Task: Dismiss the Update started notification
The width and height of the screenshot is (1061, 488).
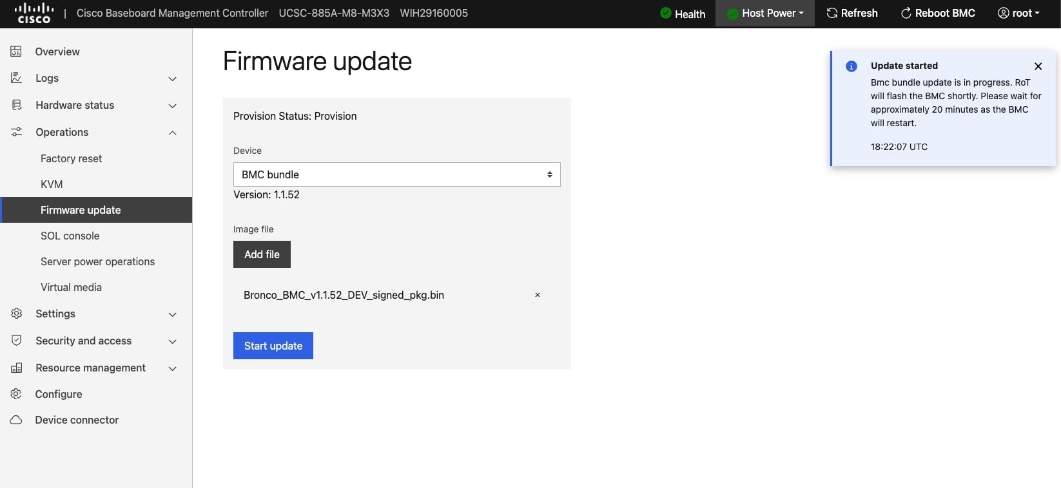Action: (x=1038, y=66)
